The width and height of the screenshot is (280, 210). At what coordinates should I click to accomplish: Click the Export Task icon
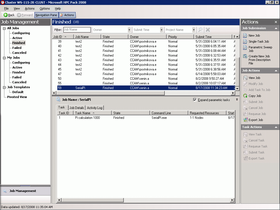[245, 159]
